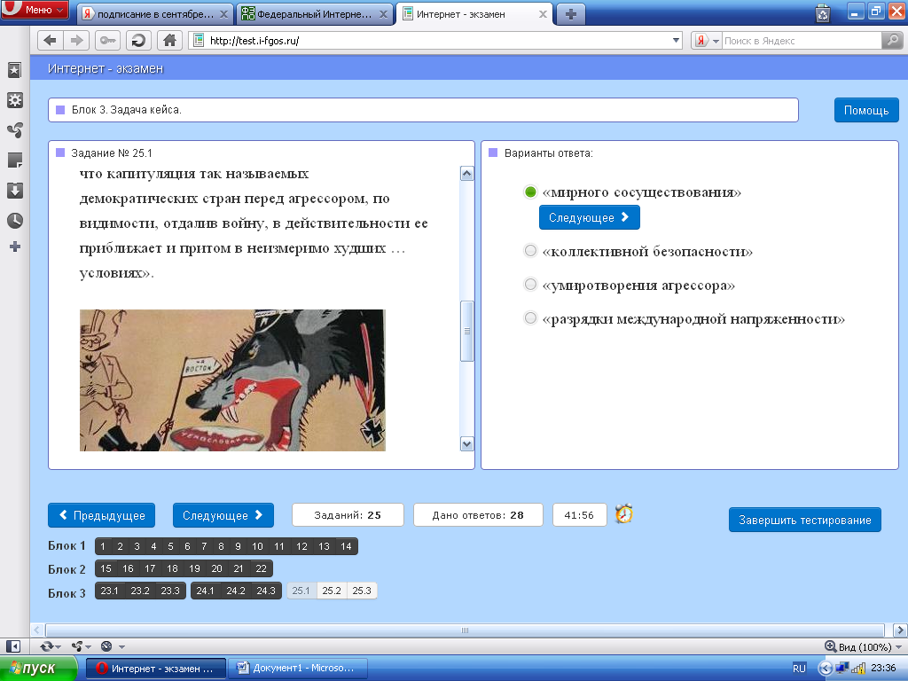The width and height of the screenshot is (908, 681).
Task: Click the horizontal scrollbar right arrow
Action: tap(900, 630)
